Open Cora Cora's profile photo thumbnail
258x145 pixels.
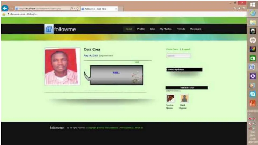(62, 66)
